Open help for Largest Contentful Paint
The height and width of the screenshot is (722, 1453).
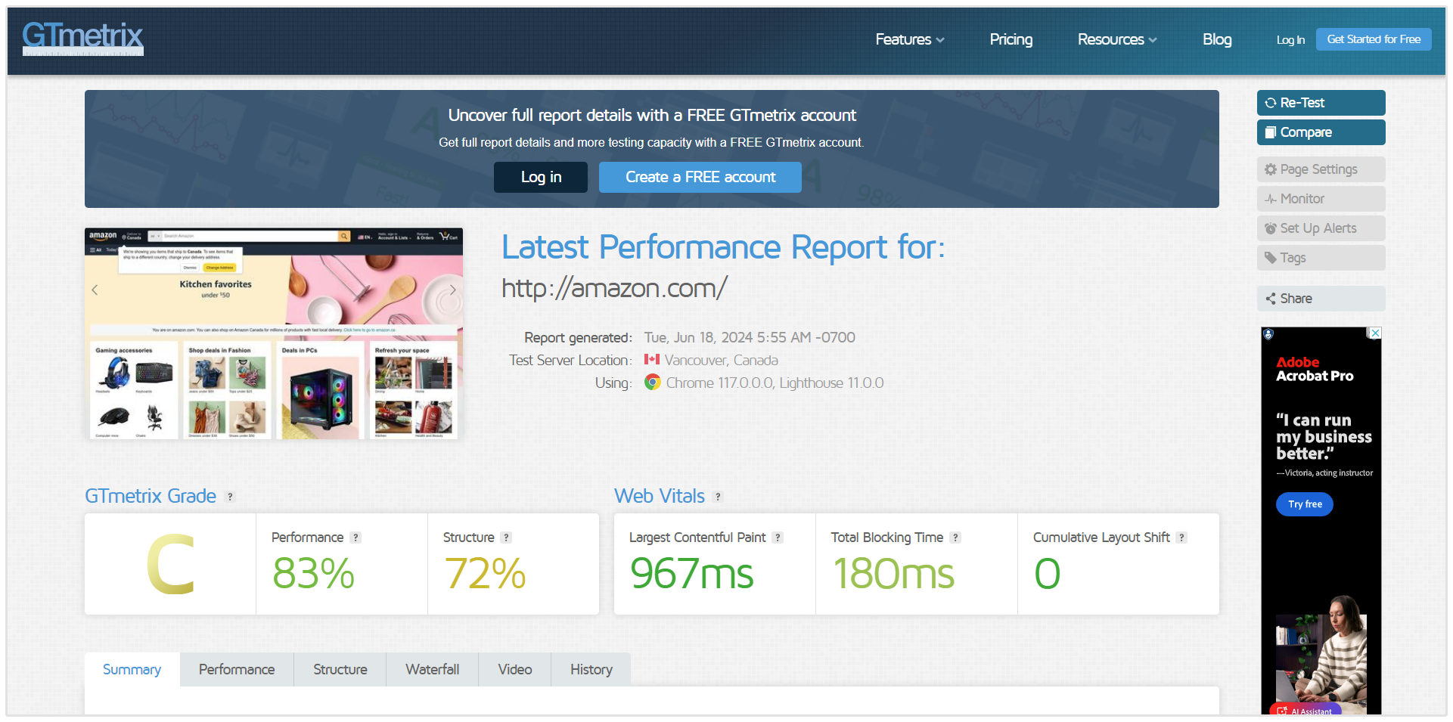tap(778, 538)
